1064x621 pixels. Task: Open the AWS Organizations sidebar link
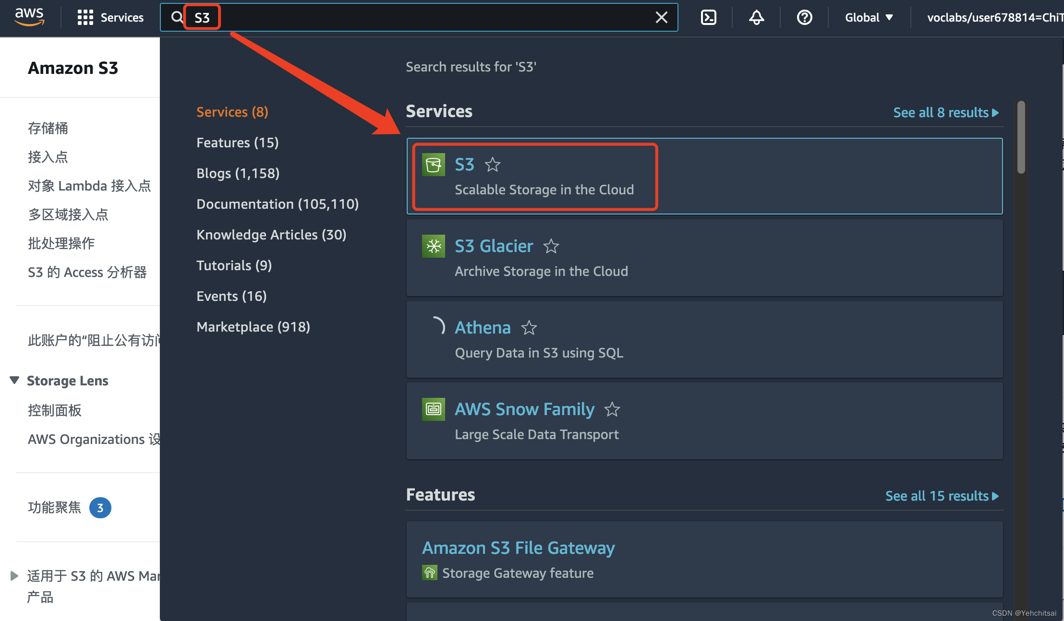[94, 439]
